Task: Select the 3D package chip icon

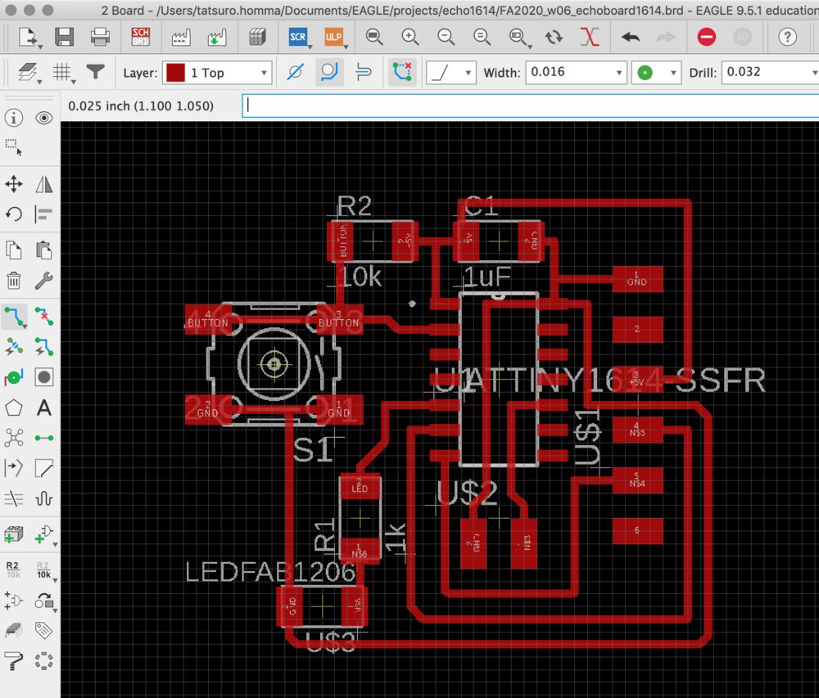Action: point(14,630)
